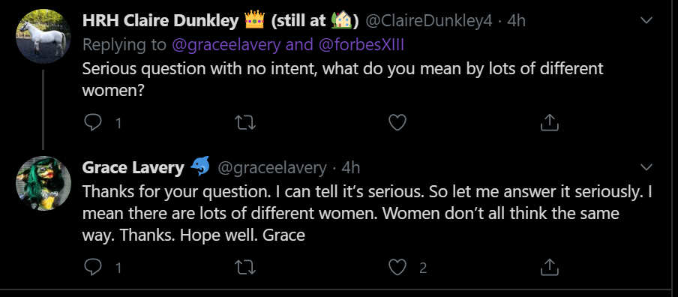This screenshot has height=297, width=678.
Task: Open the @graceelavery handle beside Grace's name
Action: [x=272, y=168]
